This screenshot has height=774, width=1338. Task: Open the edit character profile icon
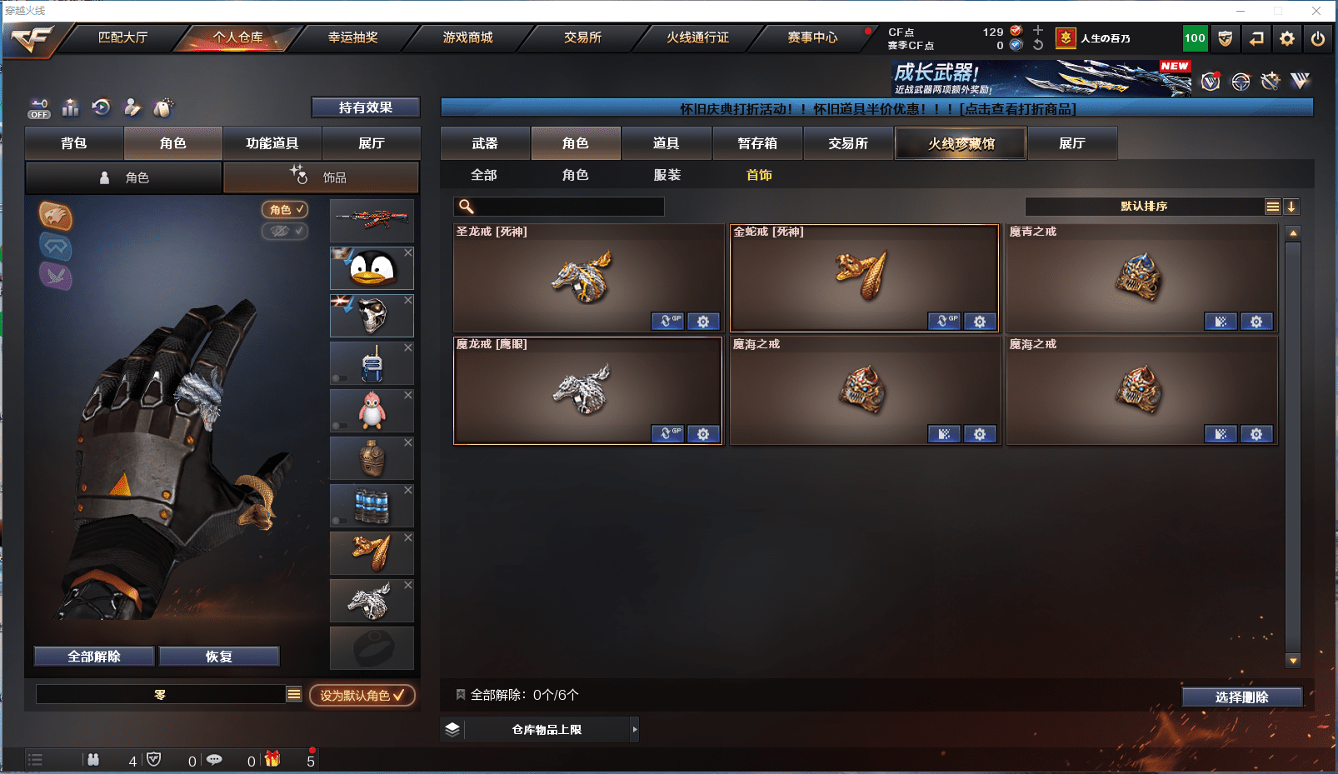132,107
